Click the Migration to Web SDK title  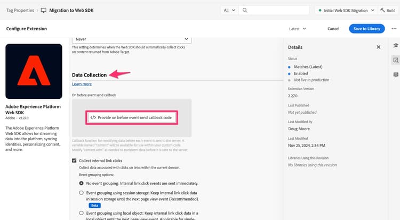click(71, 11)
